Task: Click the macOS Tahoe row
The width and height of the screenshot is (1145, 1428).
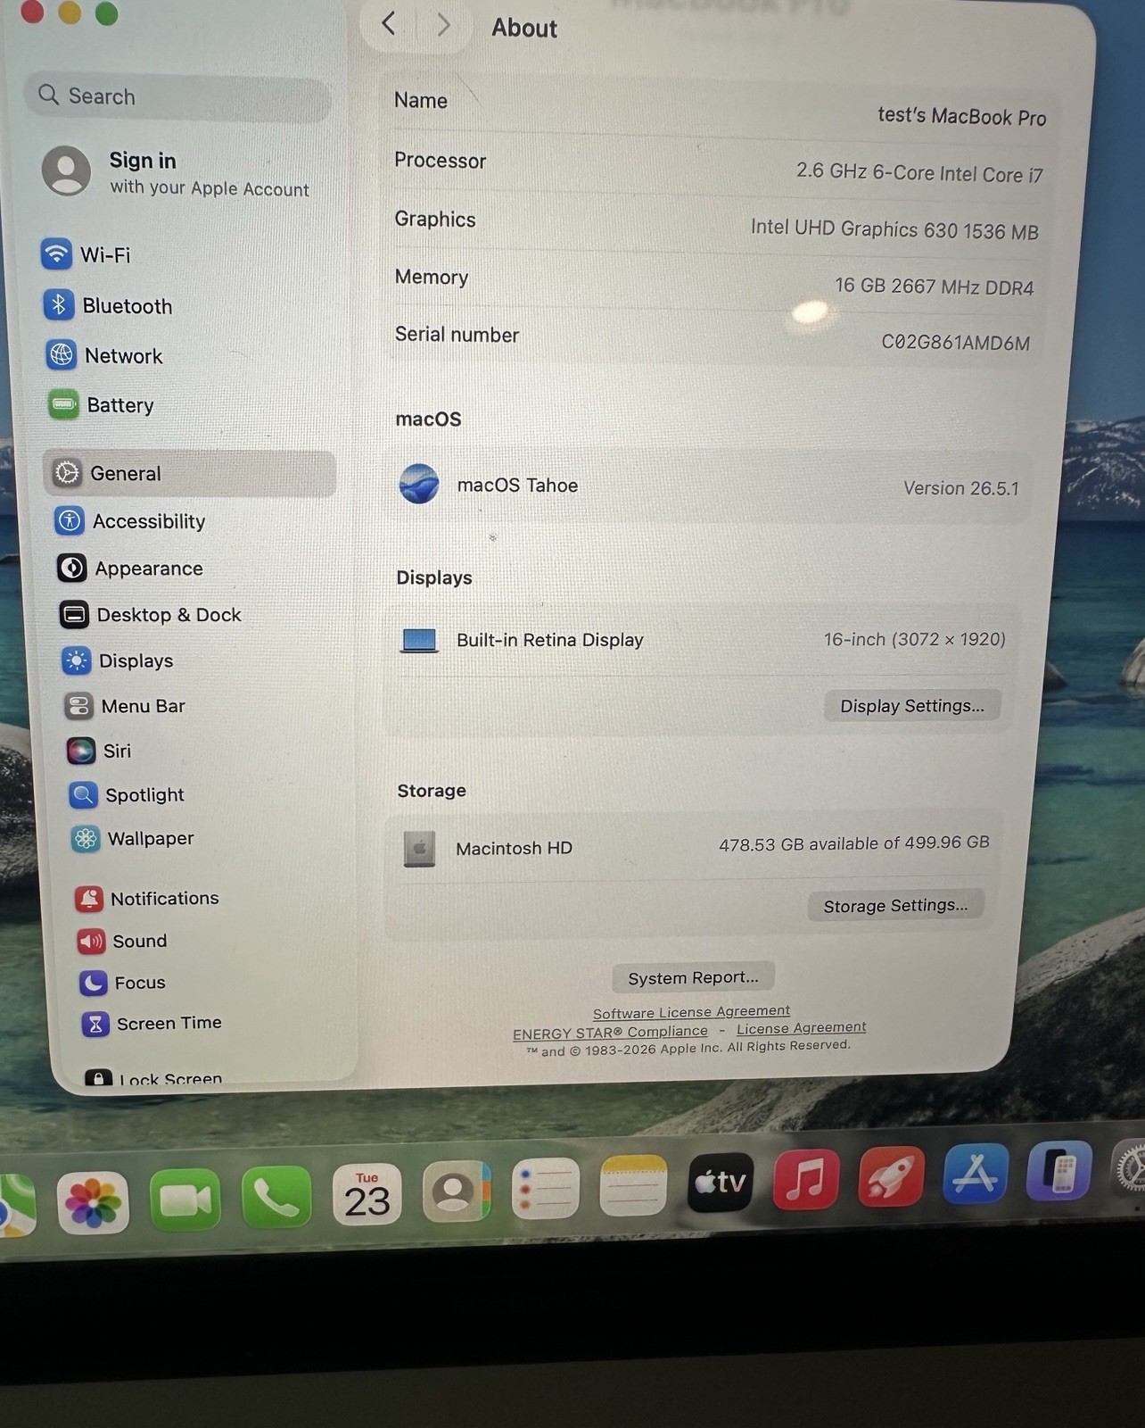Action: (710, 486)
